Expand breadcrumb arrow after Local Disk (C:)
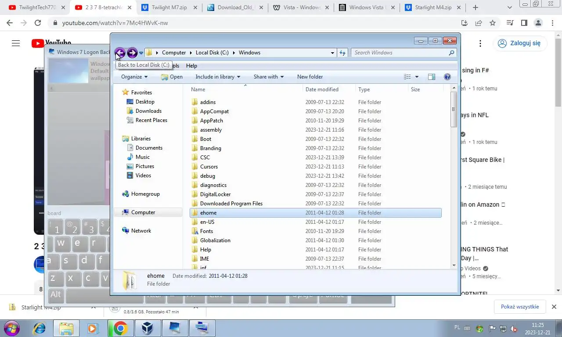 [x=234, y=53]
